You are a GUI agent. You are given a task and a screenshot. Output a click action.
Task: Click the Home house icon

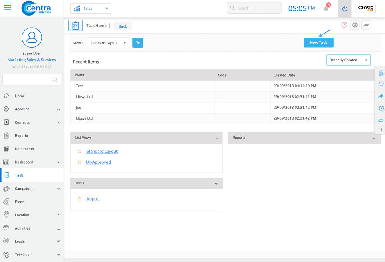6,96
